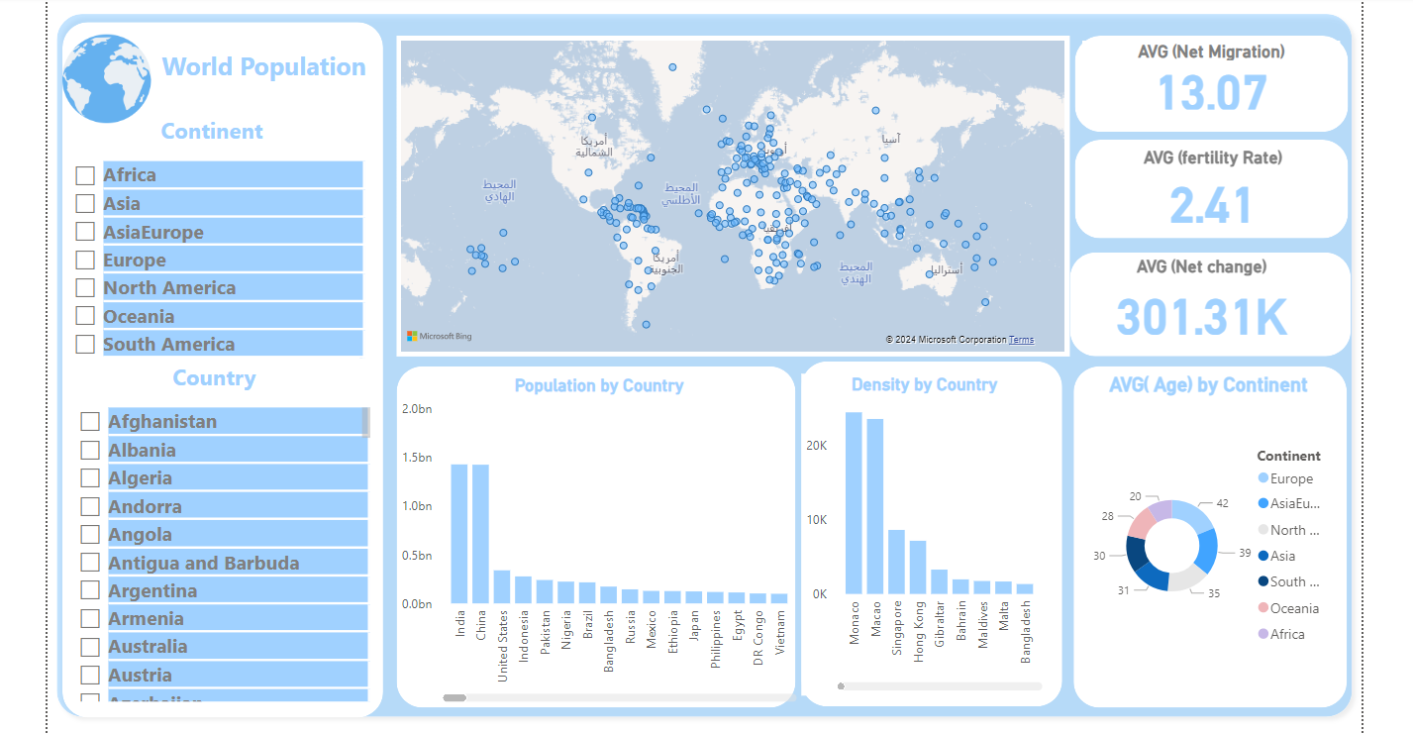
Task: Click the Monaco bar in Density chart
Action: 854,503
